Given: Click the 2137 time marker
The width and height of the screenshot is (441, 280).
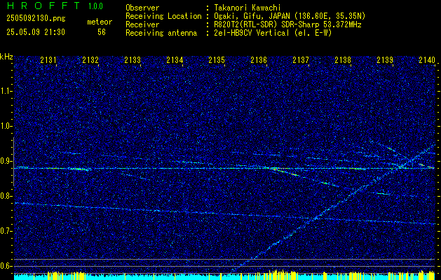Looking at the screenshot, I should point(301,59).
